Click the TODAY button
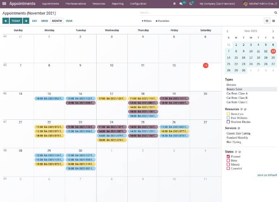This screenshot has width=279, height=202. click(x=16, y=21)
